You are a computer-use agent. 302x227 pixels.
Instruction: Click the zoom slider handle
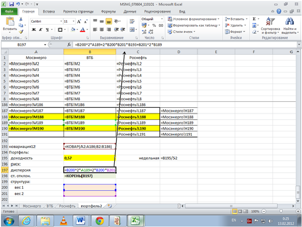tap(281, 211)
